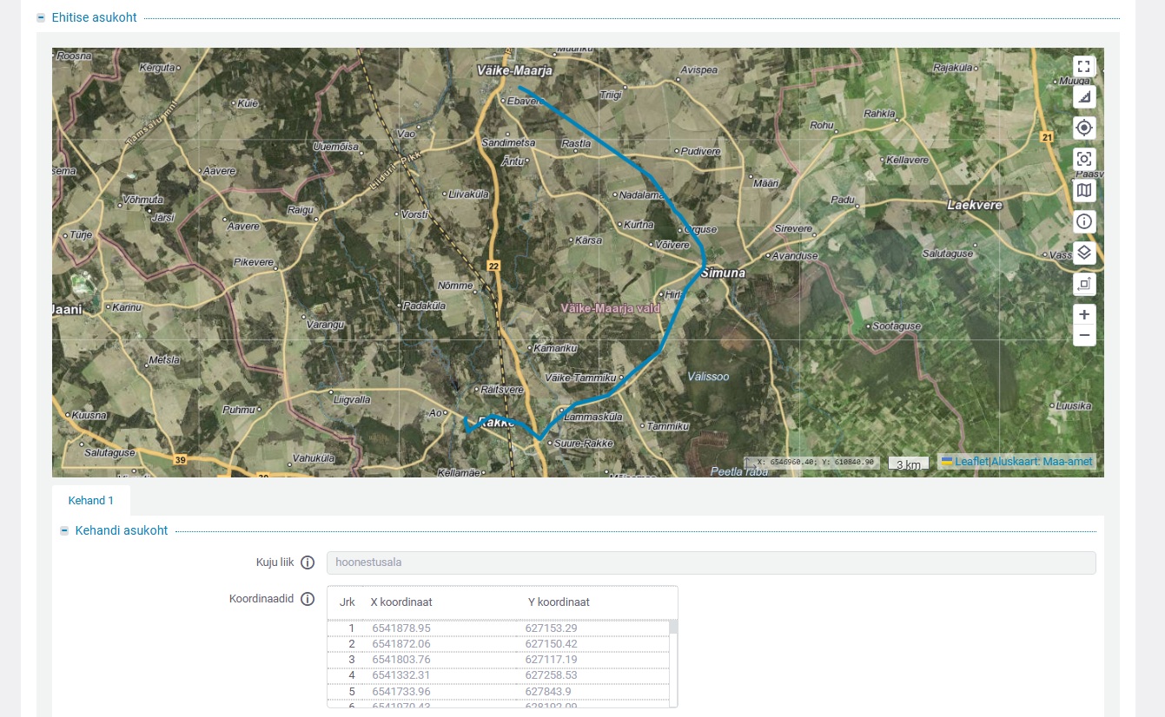Zoom in the map with plus button
This screenshot has width=1165, height=717.
(x=1083, y=314)
